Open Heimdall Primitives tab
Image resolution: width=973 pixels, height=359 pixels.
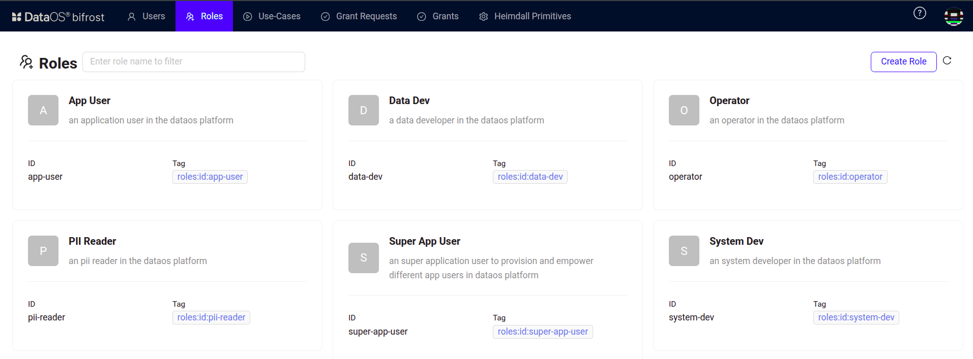525,16
